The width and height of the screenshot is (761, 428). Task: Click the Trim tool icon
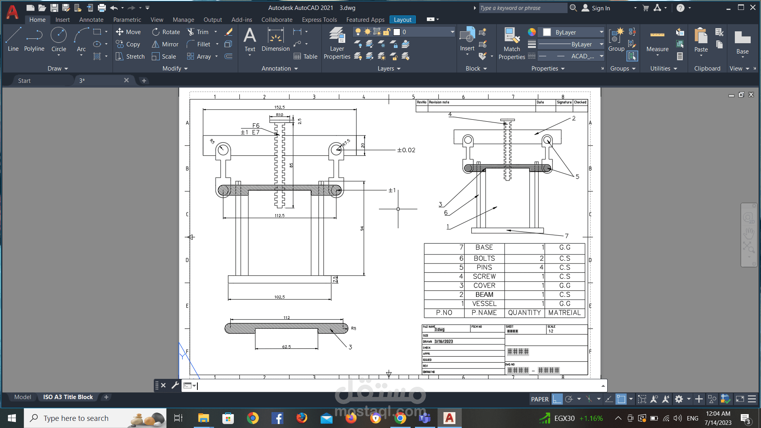click(x=191, y=32)
